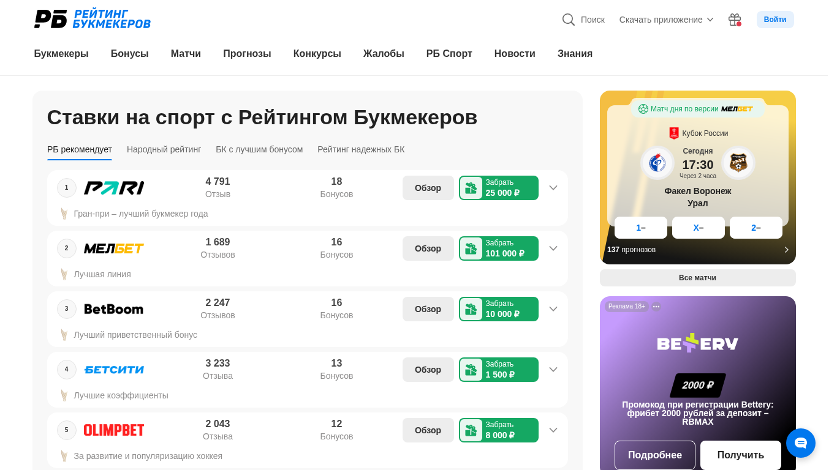The height and width of the screenshot is (470, 837).
Task: Open the 16 Бонусов Мелбет link
Action: 336,248
